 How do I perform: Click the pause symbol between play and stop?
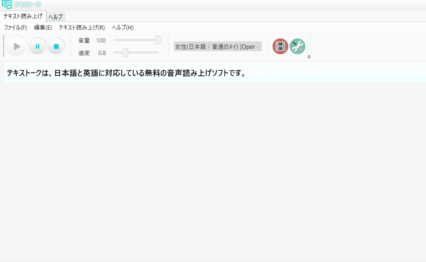coord(38,46)
